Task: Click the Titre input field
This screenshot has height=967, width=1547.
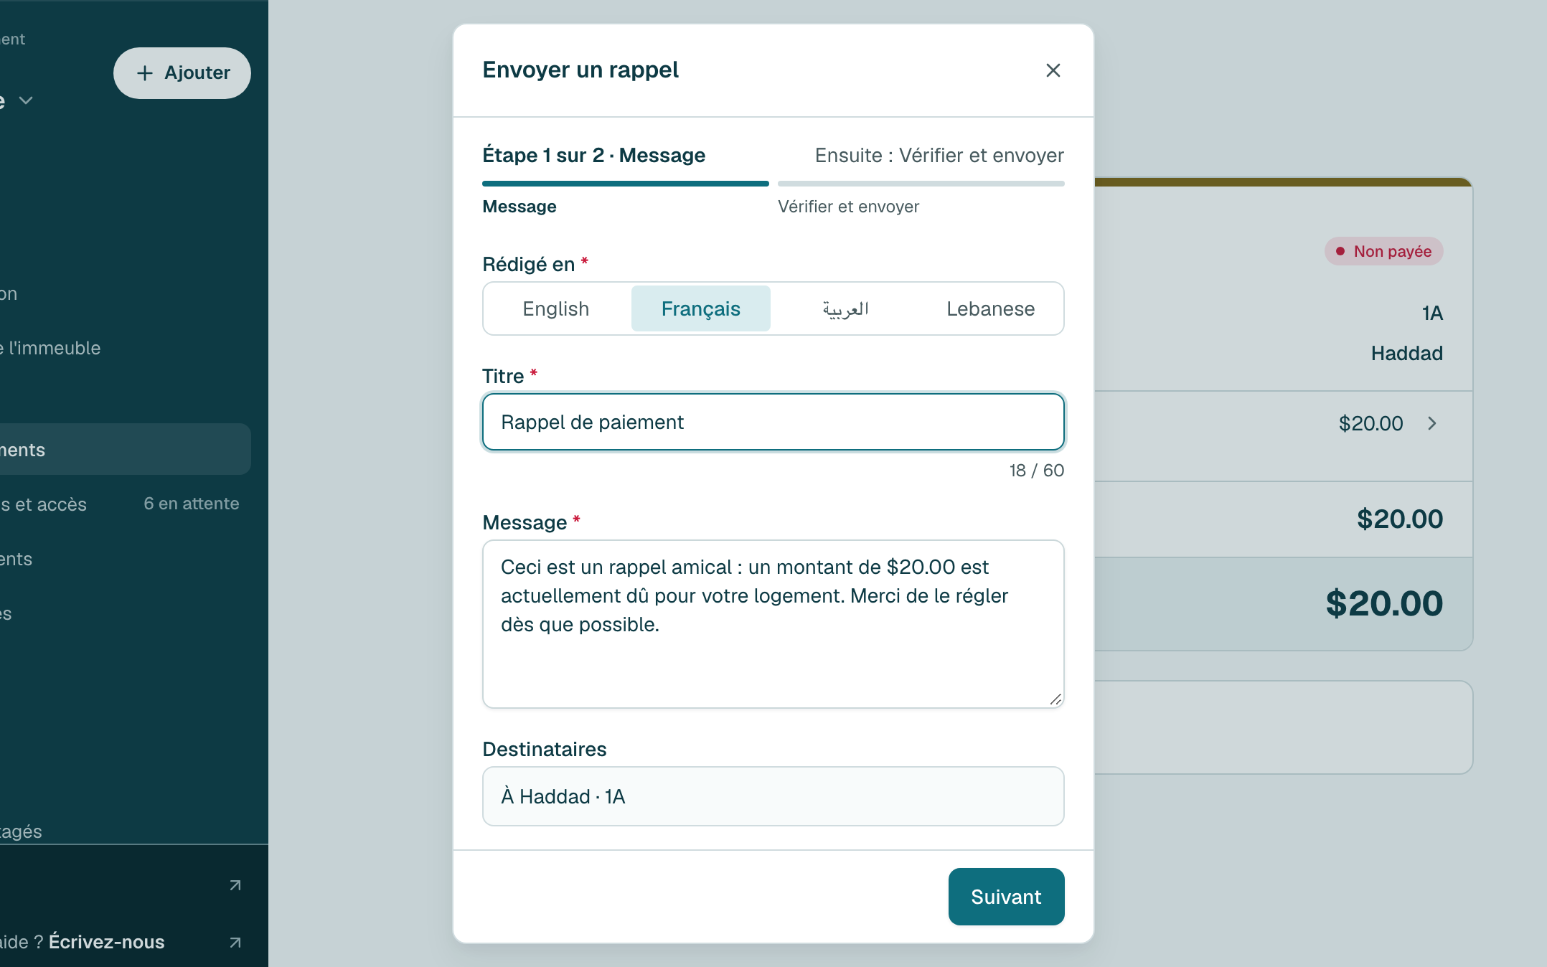Action: (x=773, y=422)
